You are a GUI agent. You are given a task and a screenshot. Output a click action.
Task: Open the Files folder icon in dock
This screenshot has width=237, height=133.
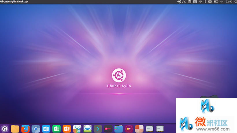(x=15, y=129)
